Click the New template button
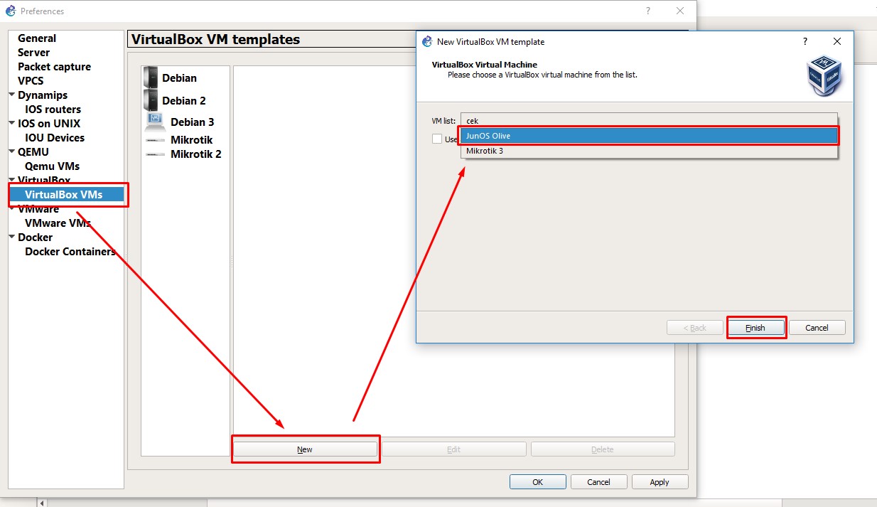Viewport: 877px width, 507px height. tap(305, 449)
